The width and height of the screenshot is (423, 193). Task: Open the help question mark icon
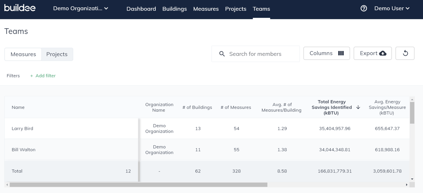pyautogui.click(x=364, y=8)
